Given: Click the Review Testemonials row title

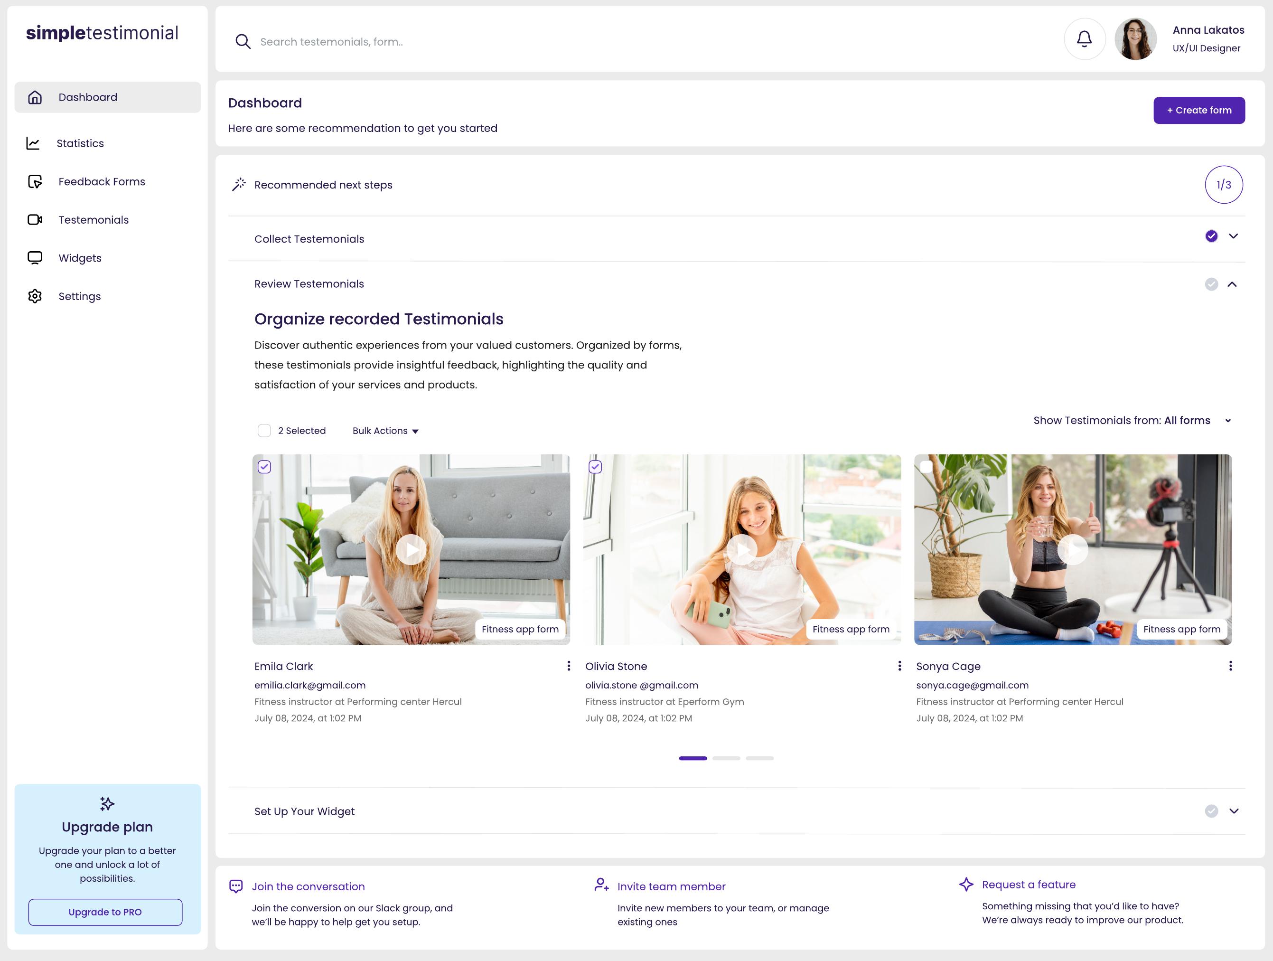Looking at the screenshot, I should (x=309, y=284).
